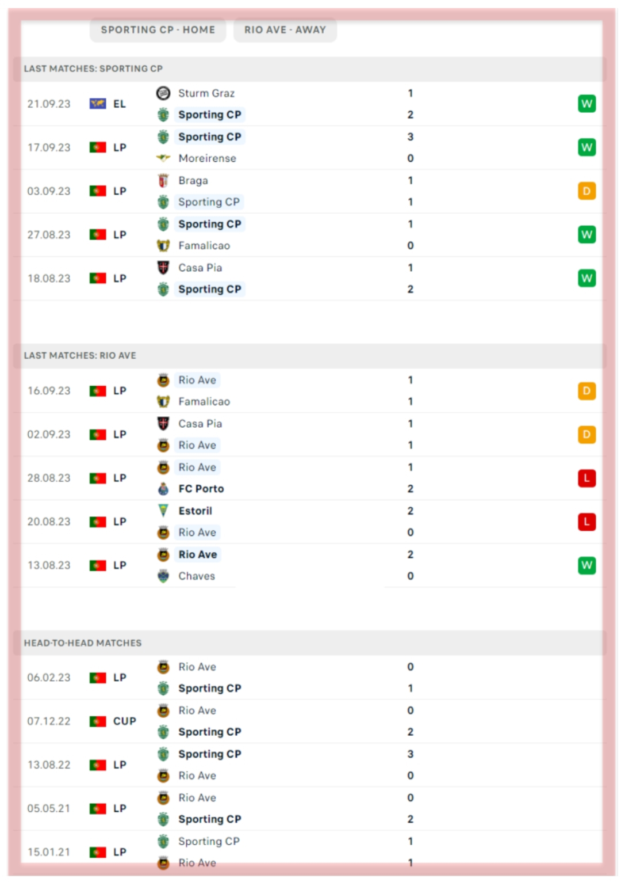Click the Portugal flag on 17.09.23 match

tap(98, 147)
